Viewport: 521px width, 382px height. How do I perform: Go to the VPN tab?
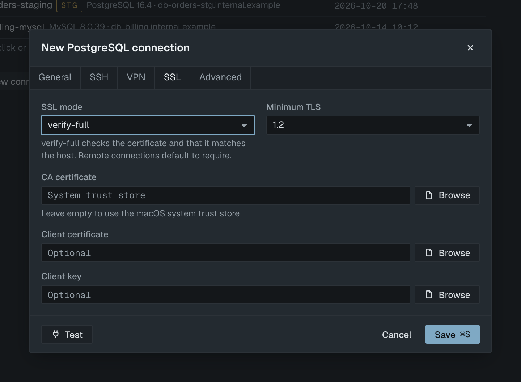tap(136, 77)
